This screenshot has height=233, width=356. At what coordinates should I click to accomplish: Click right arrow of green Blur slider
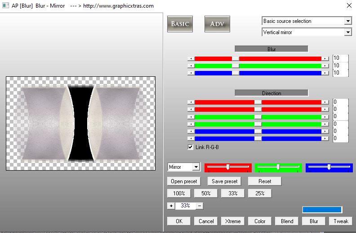[325, 66]
